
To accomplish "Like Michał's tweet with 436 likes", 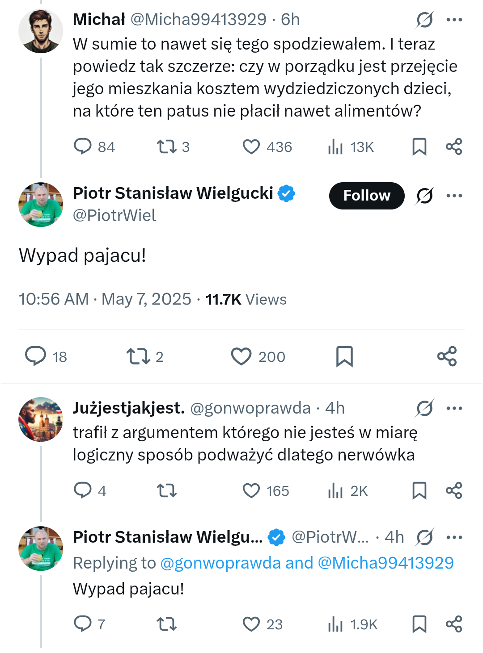I will point(251,147).
